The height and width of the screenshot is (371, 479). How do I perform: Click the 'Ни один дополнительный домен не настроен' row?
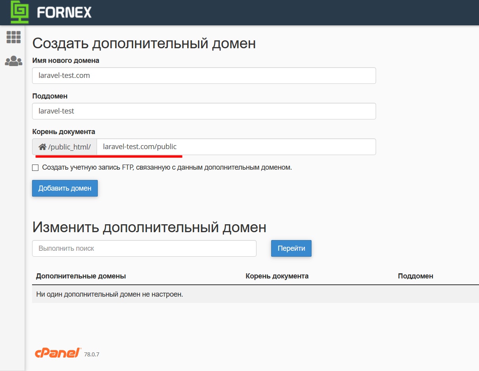255,294
